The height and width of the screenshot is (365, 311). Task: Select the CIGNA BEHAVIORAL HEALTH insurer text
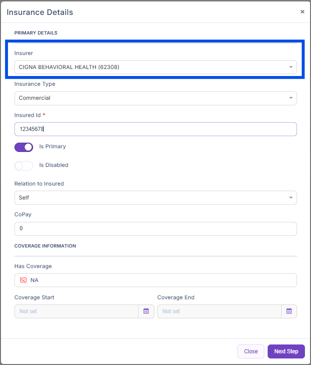(x=69, y=67)
